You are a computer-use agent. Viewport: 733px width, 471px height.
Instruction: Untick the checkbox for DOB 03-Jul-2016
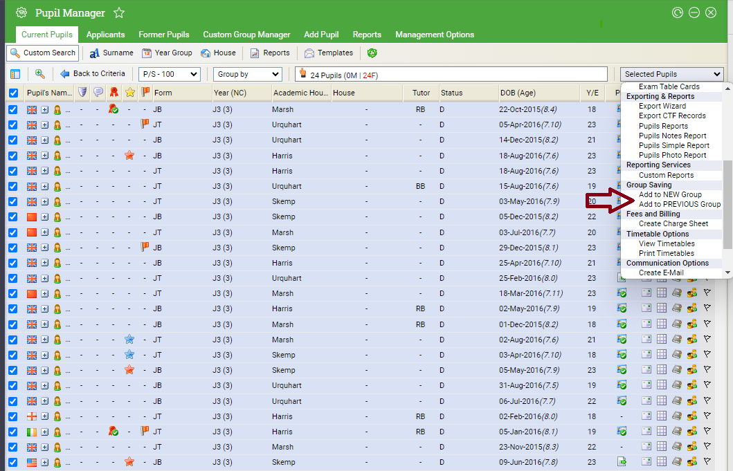12,232
